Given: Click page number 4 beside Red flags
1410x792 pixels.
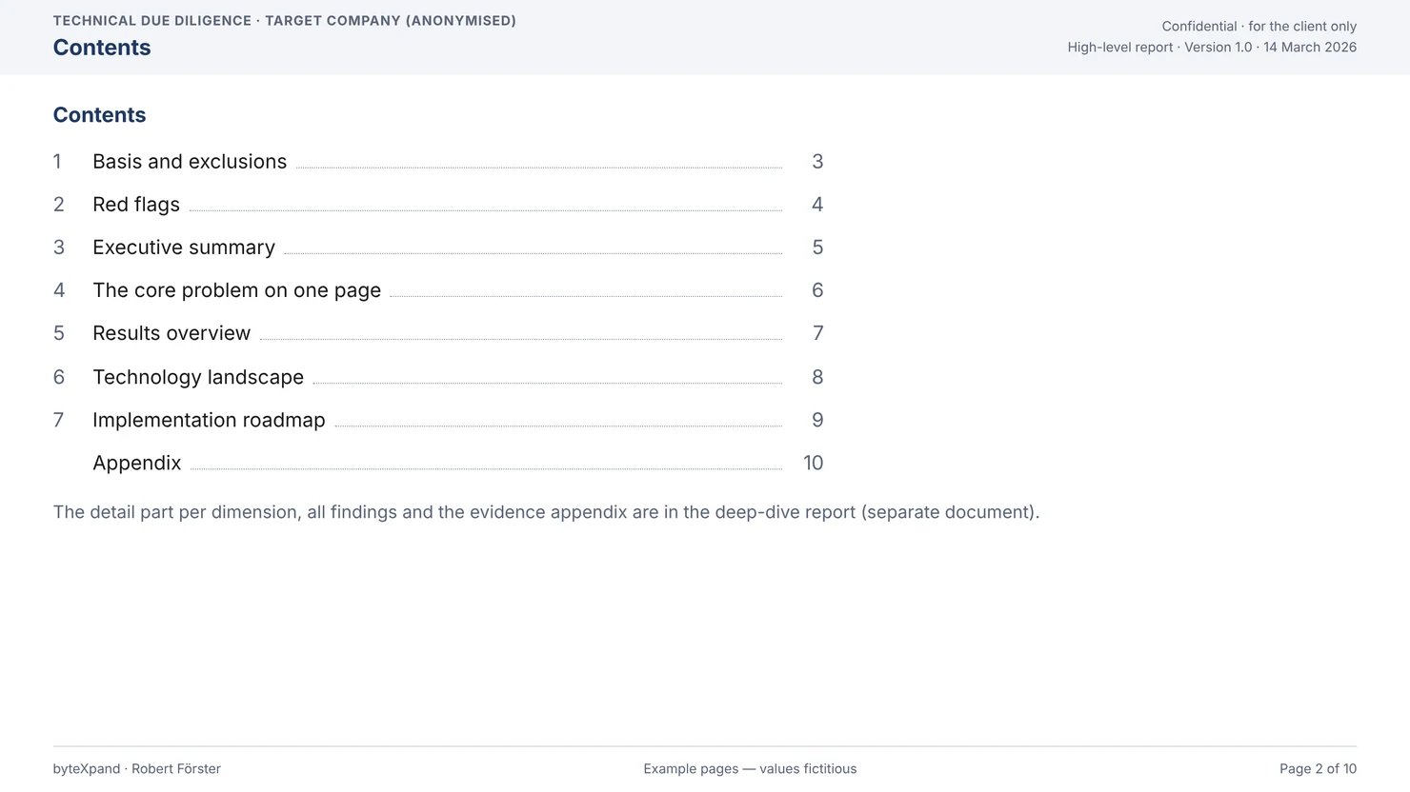Looking at the screenshot, I should click(817, 205).
